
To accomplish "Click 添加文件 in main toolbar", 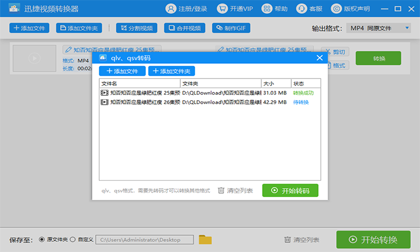I will (x=29, y=28).
